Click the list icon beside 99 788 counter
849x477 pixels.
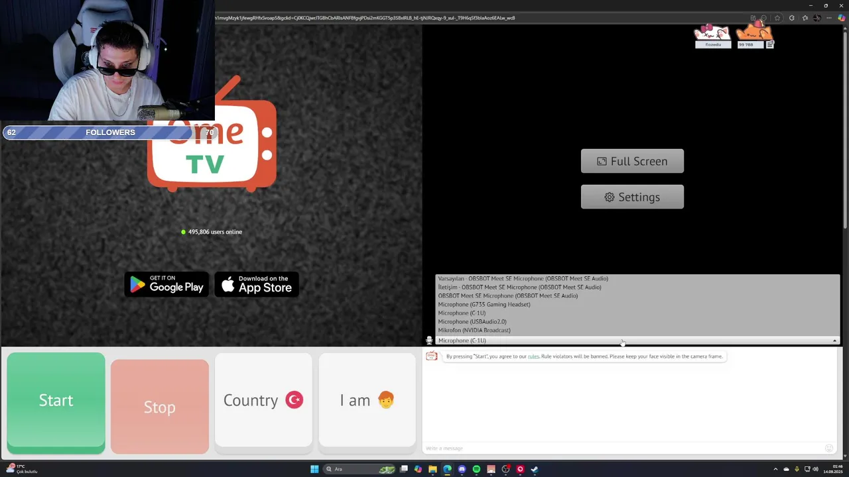click(x=769, y=44)
